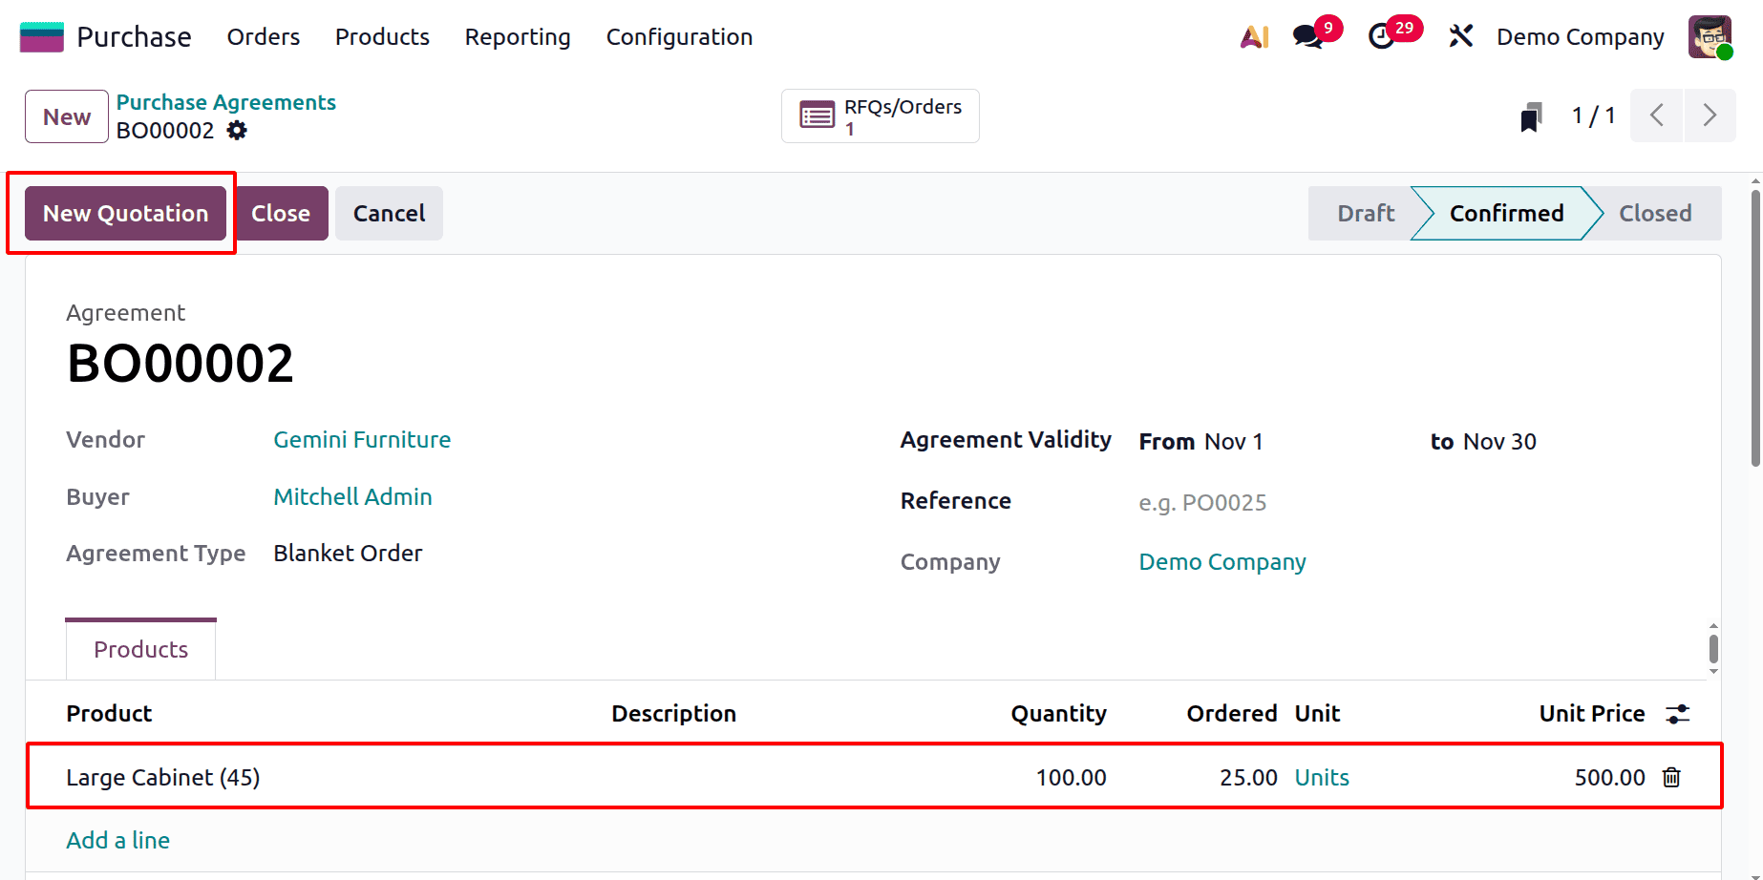Open optional columns icon beside Unit Price
This screenshot has width=1763, height=880.
1679,713
